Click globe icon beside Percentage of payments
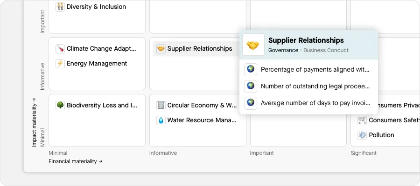This screenshot has width=420, height=186. (x=251, y=69)
